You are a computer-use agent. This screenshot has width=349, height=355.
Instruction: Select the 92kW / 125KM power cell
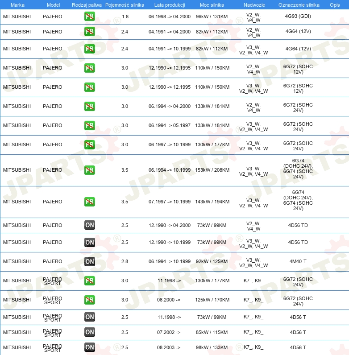pyautogui.click(x=212, y=261)
